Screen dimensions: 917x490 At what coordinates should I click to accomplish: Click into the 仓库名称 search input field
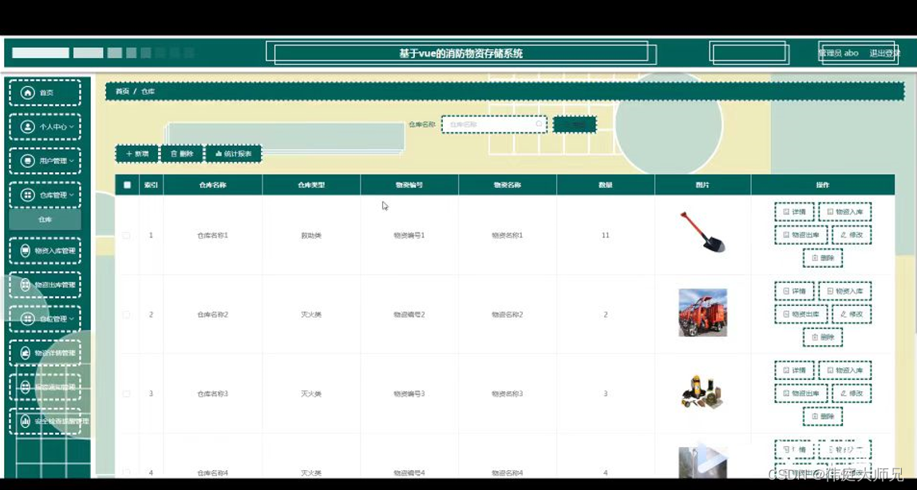coord(493,124)
